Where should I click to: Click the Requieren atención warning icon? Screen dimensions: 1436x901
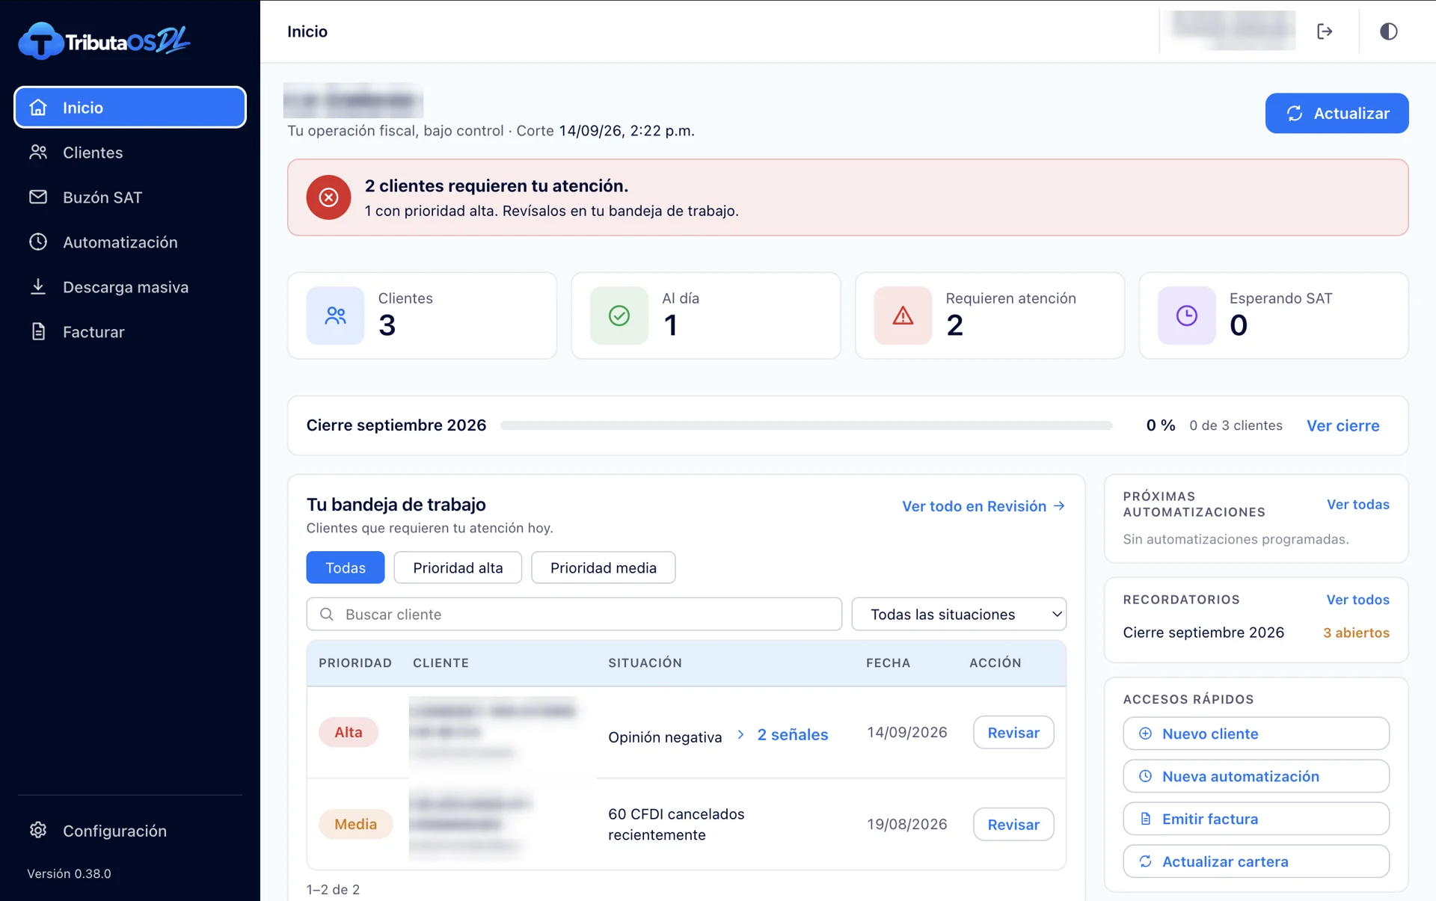(903, 316)
